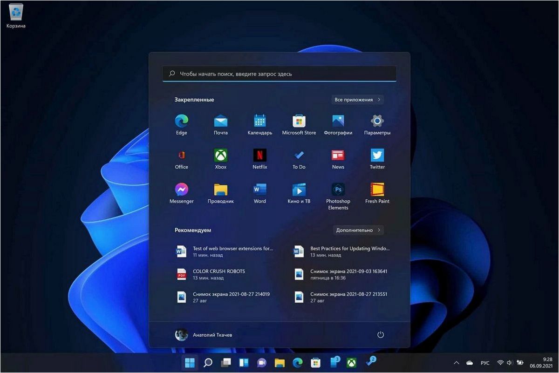Open pinned Xbox app in Start menu
Screen dimensions: 559x373
coord(221,159)
